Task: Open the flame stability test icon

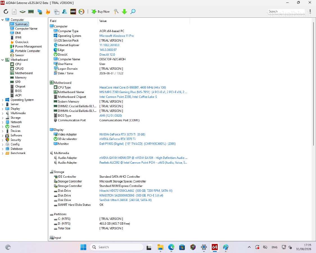Action: click(48, 12)
